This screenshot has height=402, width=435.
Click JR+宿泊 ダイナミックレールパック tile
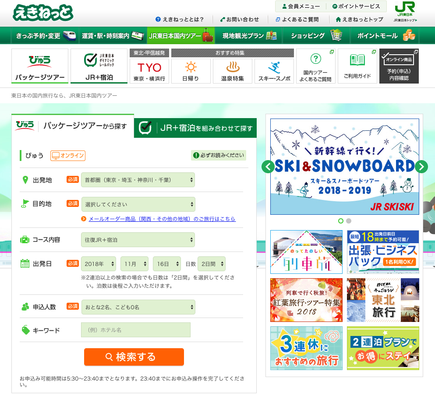99,66
